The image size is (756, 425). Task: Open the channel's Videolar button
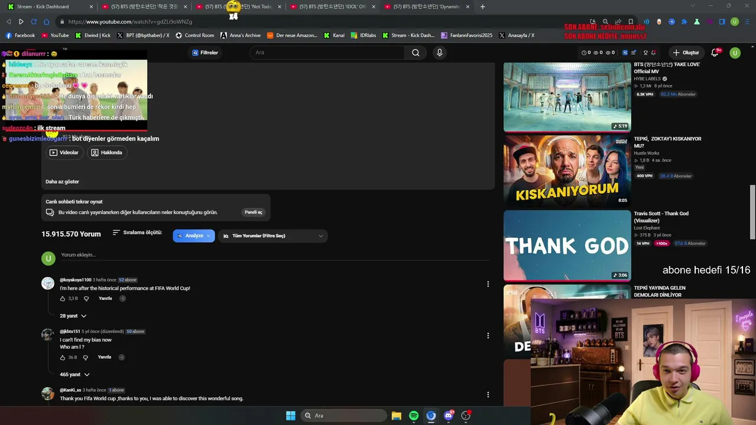pyautogui.click(x=64, y=152)
